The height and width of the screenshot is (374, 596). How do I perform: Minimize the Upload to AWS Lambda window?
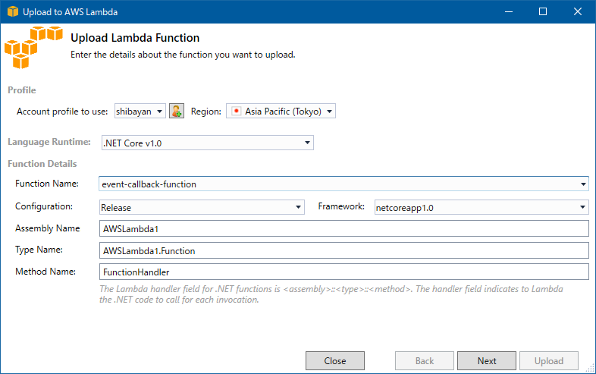509,11
